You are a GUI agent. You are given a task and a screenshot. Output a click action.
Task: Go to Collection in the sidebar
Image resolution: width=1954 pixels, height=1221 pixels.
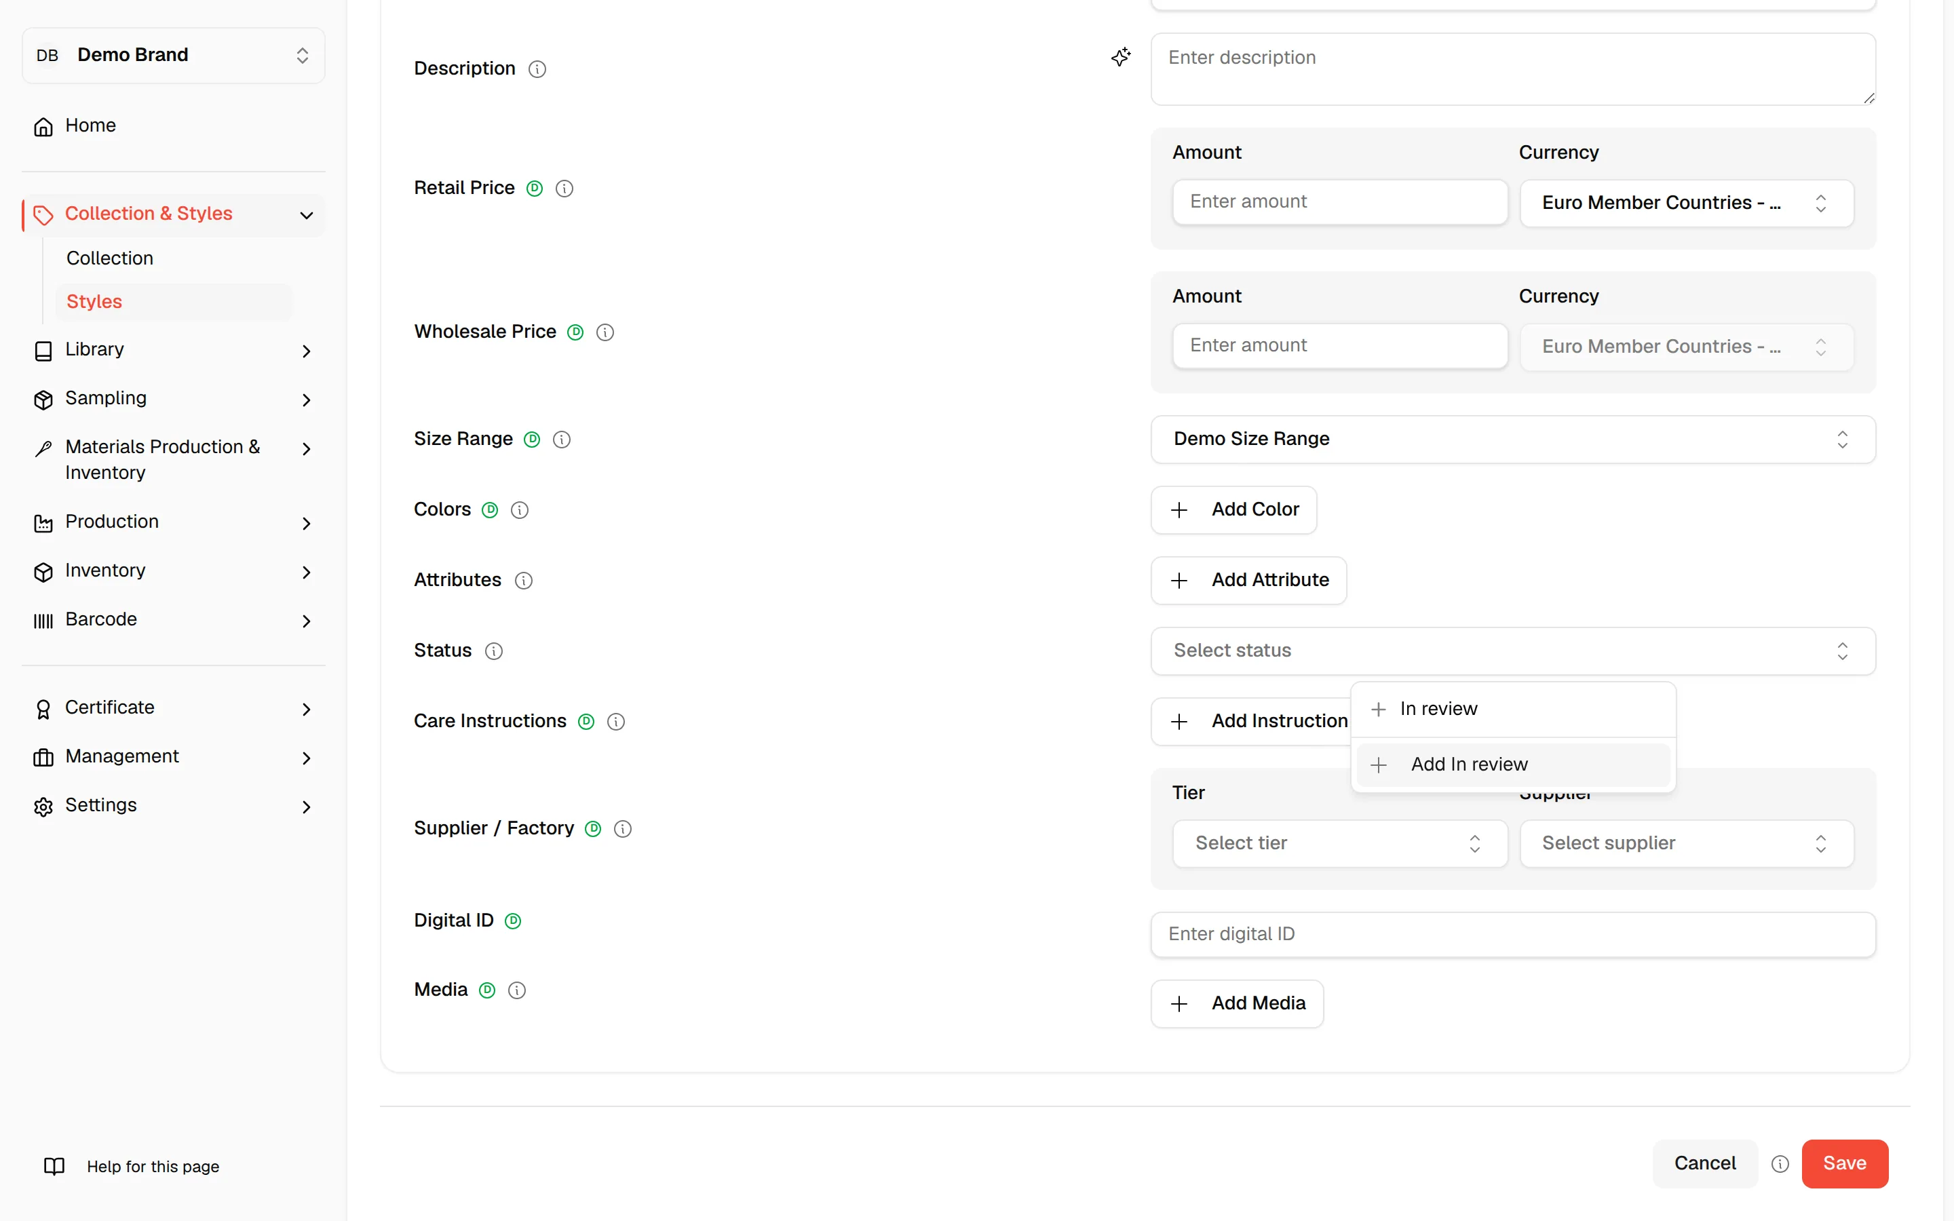(110, 258)
